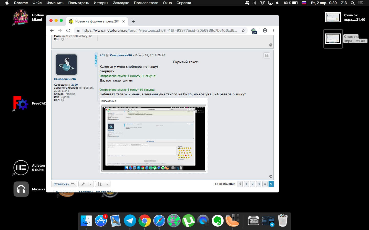Go back with the browser arrow

[52, 30]
